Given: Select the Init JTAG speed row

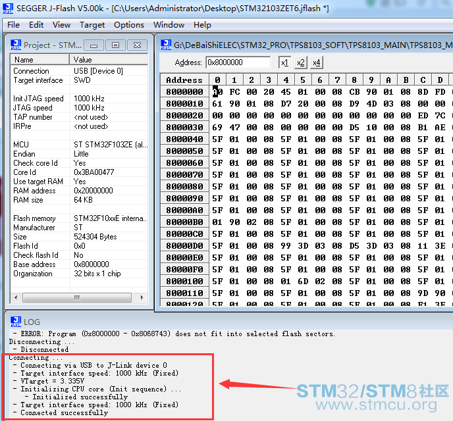Looking at the screenshot, I should pos(80,99).
